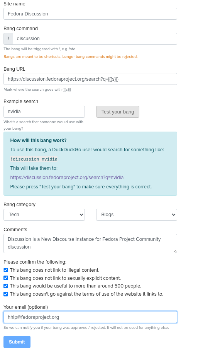Uncheck the useful to 500 people checkbox
The height and width of the screenshot is (352, 198).
(x=6, y=286)
